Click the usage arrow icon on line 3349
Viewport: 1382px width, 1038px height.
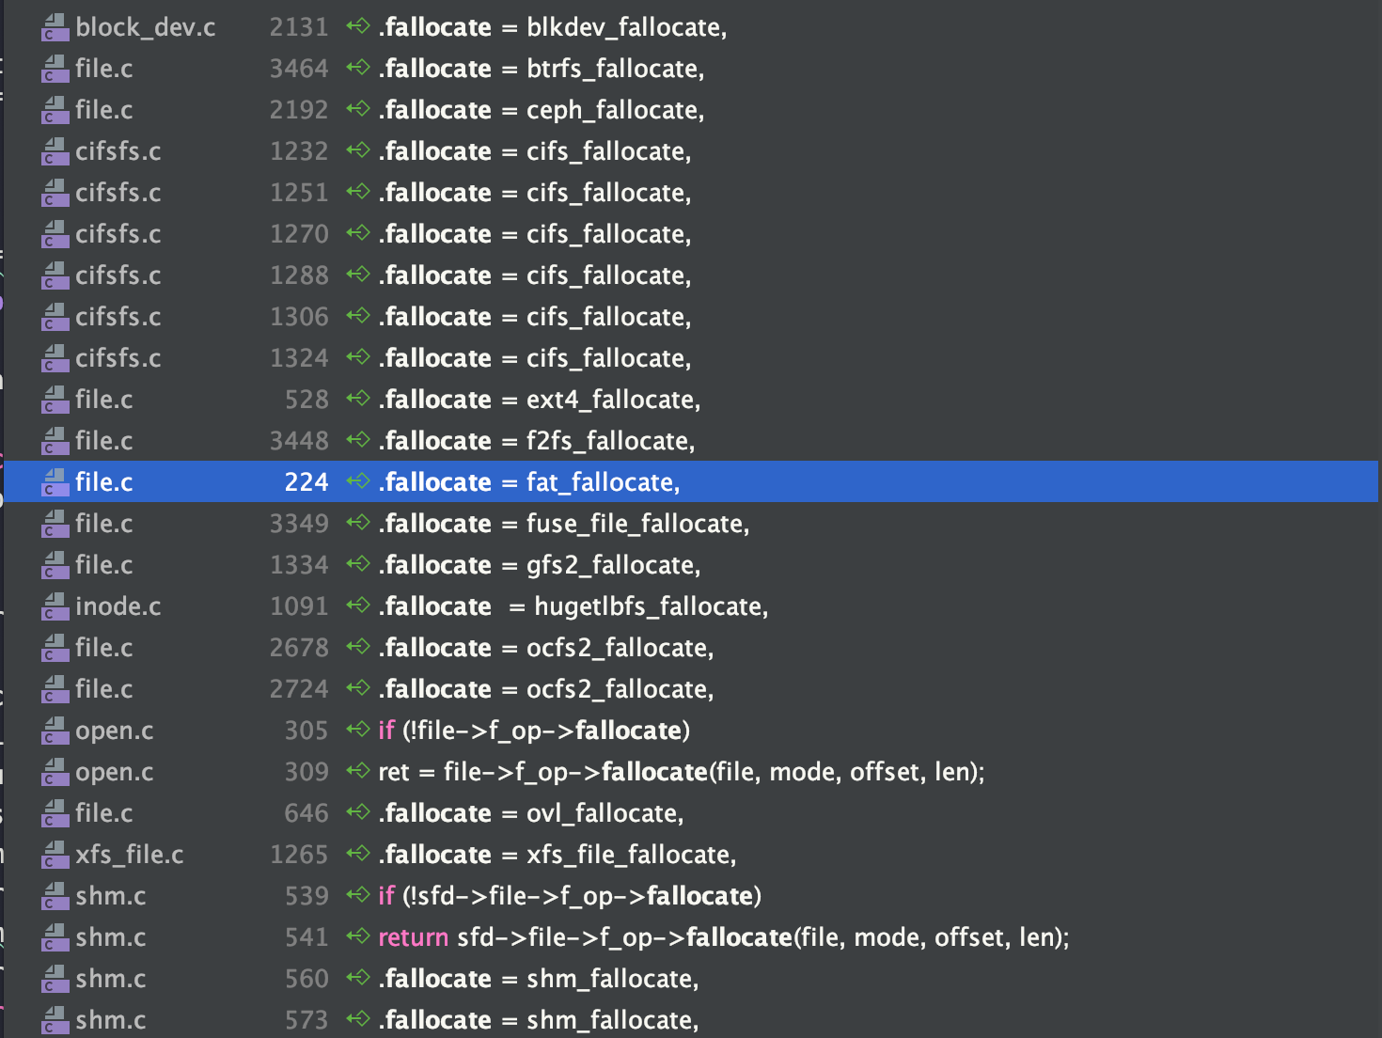click(358, 523)
